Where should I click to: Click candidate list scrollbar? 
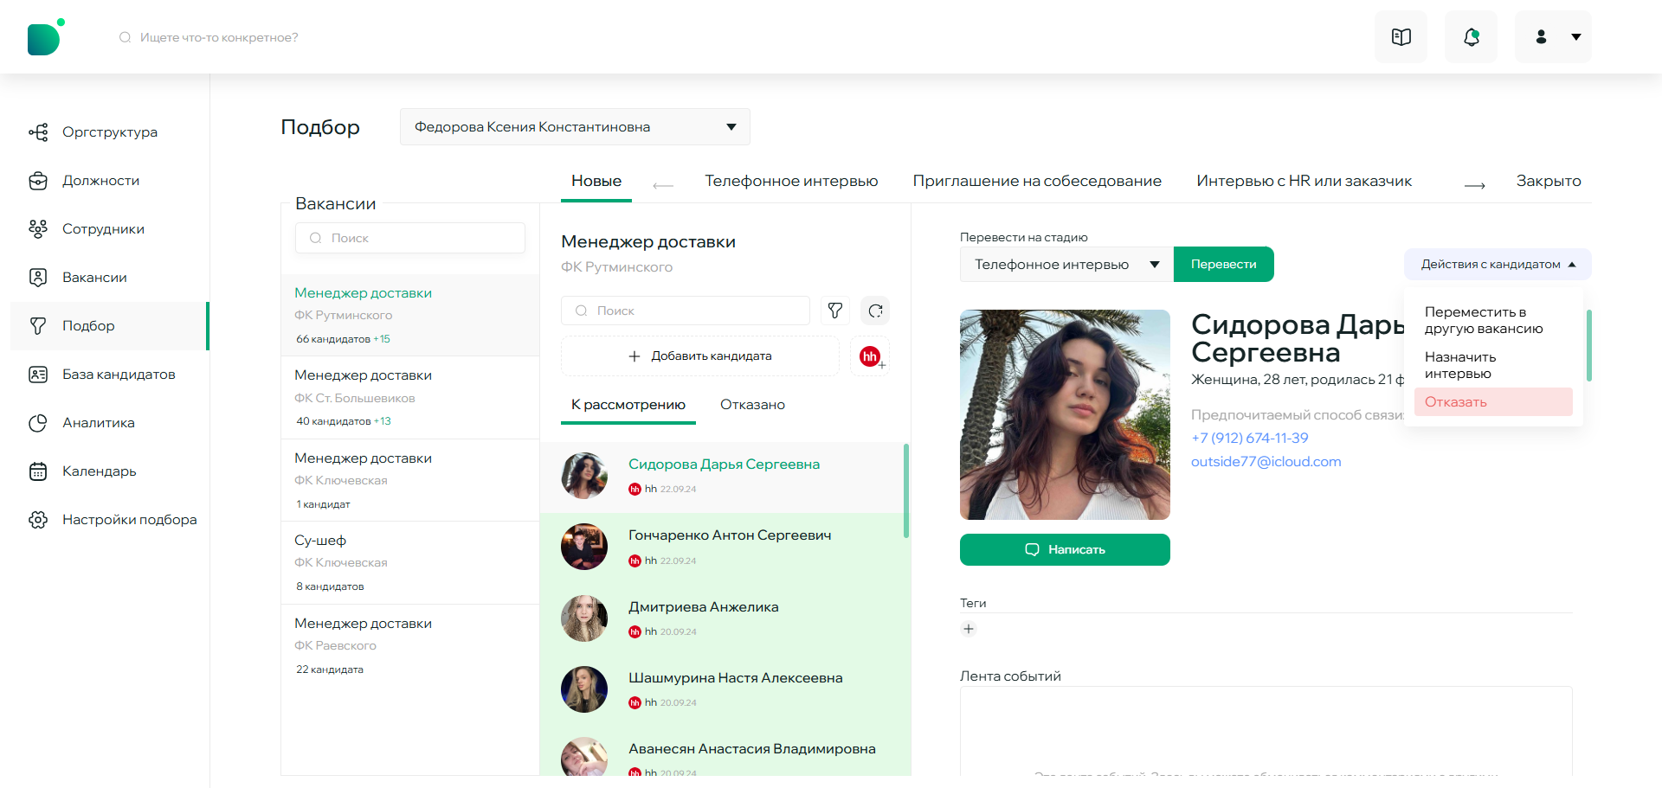(x=906, y=490)
